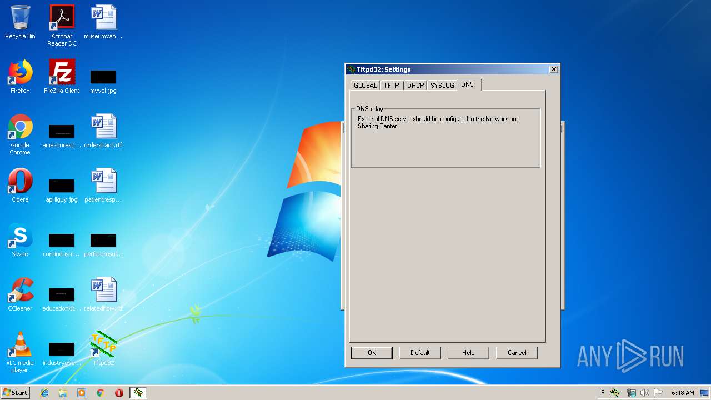Select the educationkit image file
The image size is (711, 400).
point(62,298)
